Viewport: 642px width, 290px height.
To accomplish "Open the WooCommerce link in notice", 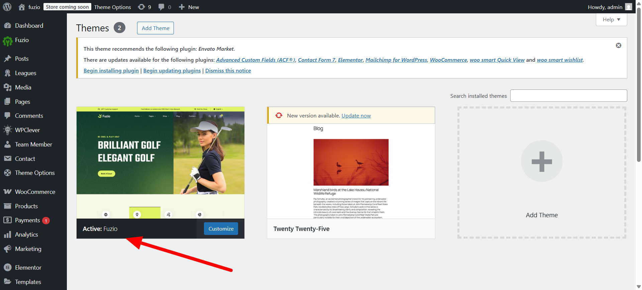I will 448,60.
